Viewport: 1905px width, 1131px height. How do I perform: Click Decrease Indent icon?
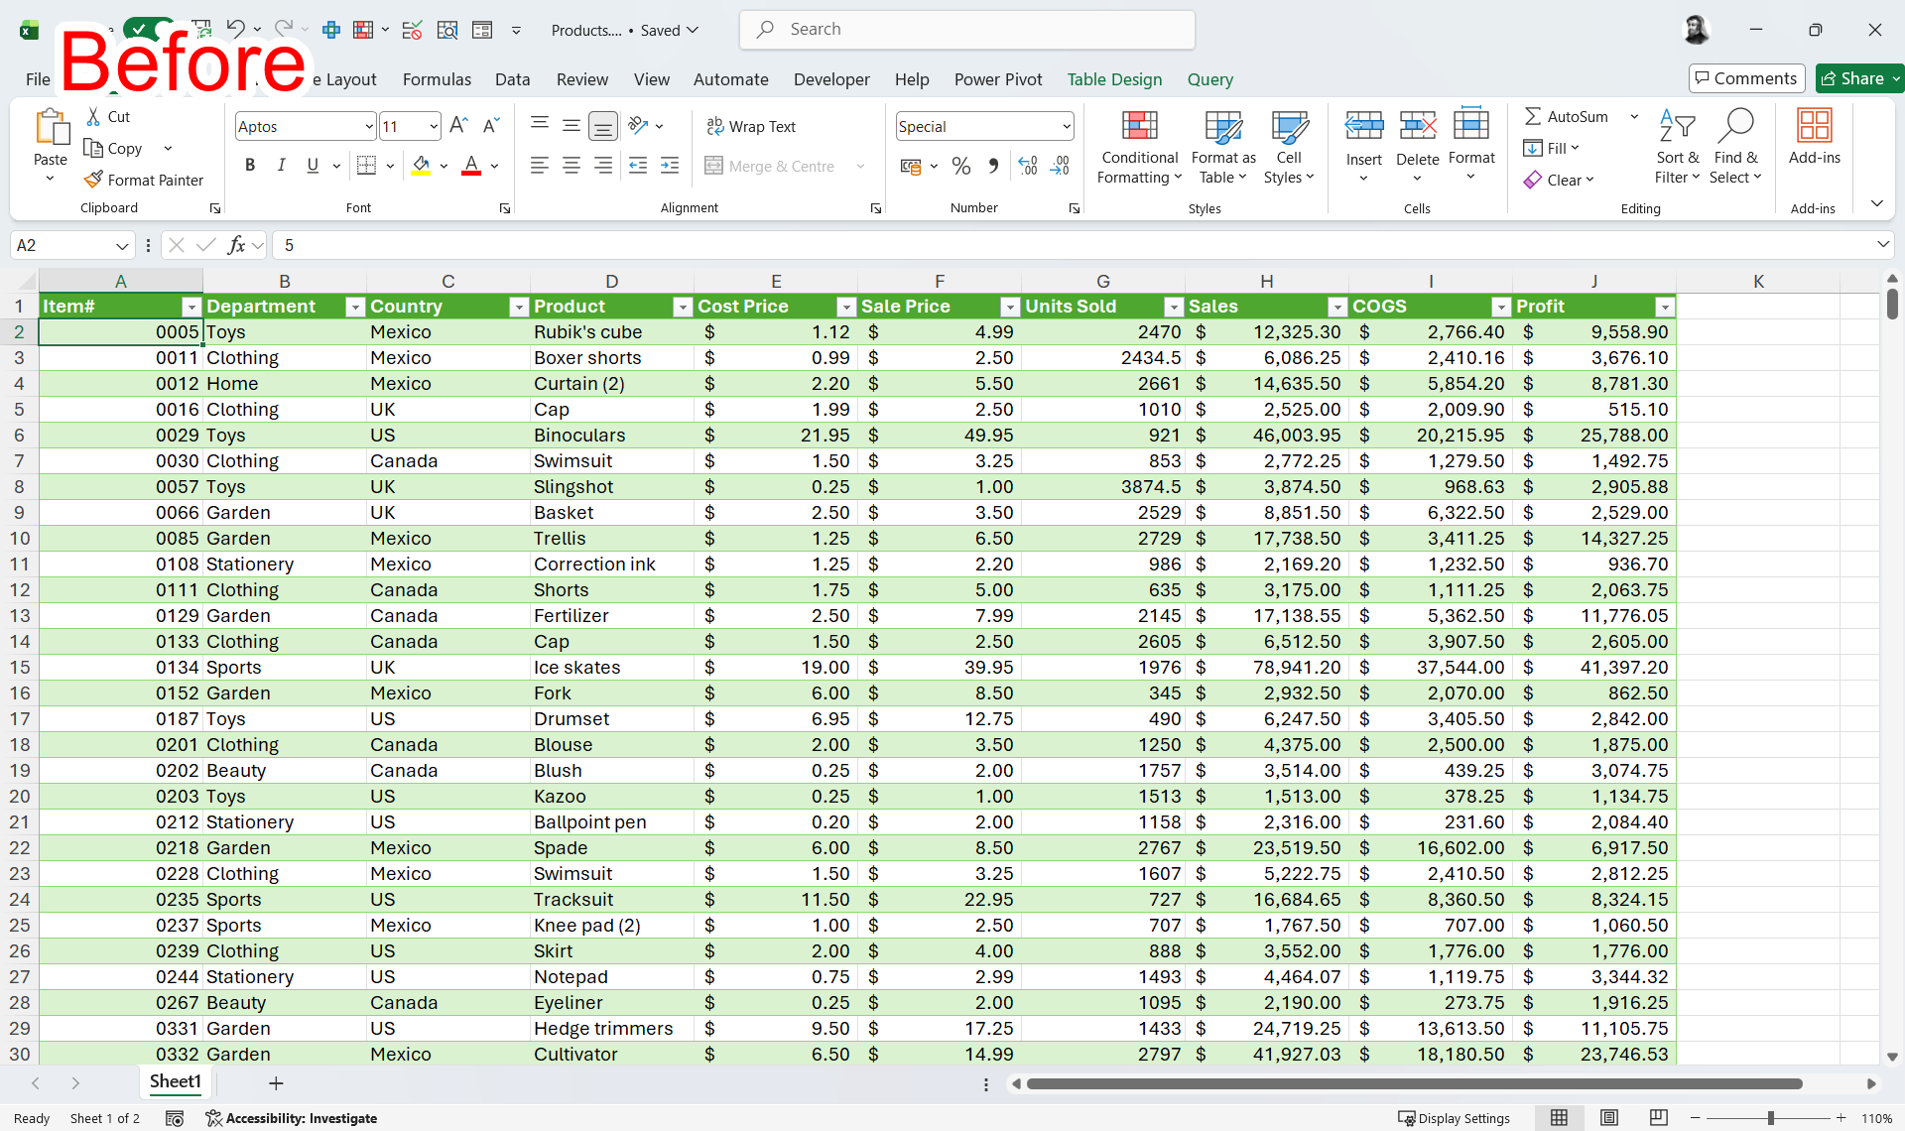(x=638, y=166)
